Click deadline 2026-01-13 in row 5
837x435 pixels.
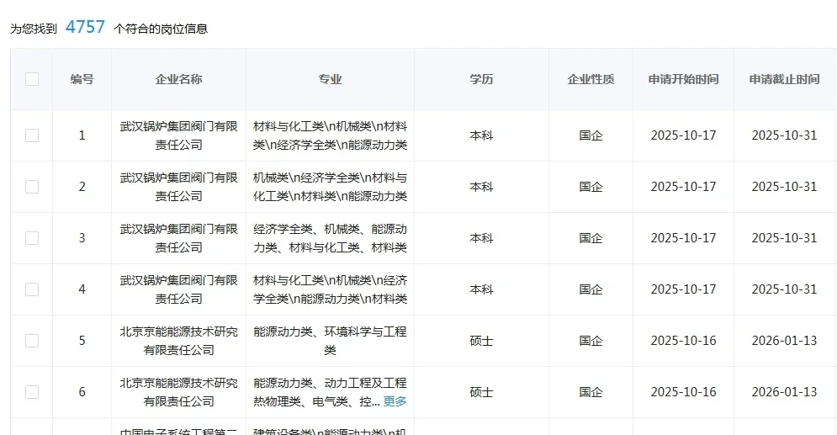point(784,341)
